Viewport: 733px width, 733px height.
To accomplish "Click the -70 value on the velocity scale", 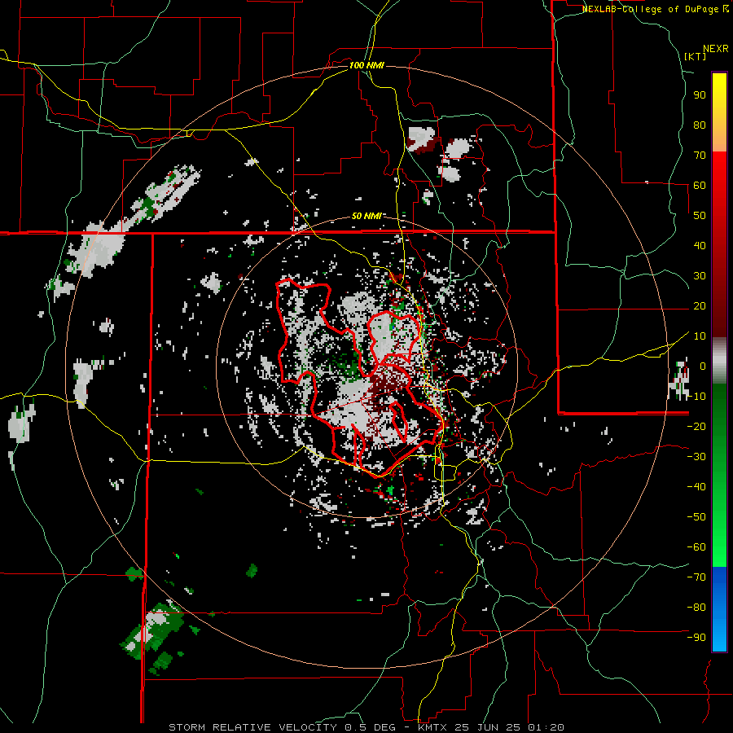I will pos(696,577).
